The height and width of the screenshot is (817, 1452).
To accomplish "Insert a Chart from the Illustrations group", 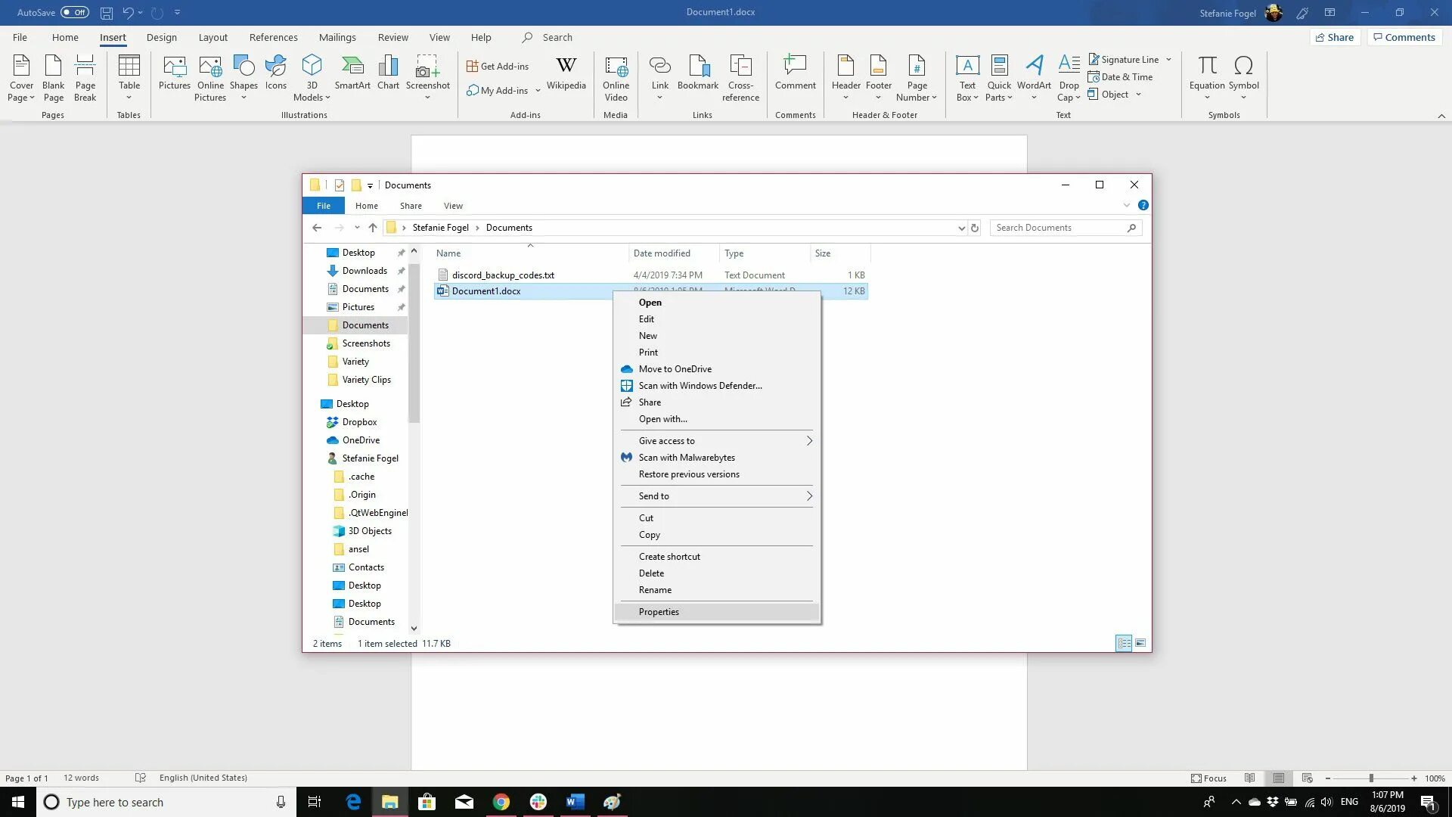I will click(x=388, y=73).
